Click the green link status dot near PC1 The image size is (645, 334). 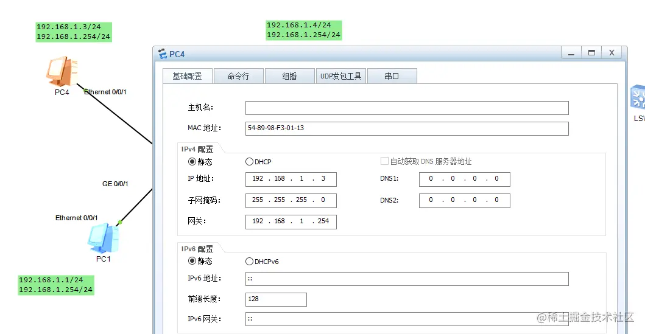[x=120, y=222]
